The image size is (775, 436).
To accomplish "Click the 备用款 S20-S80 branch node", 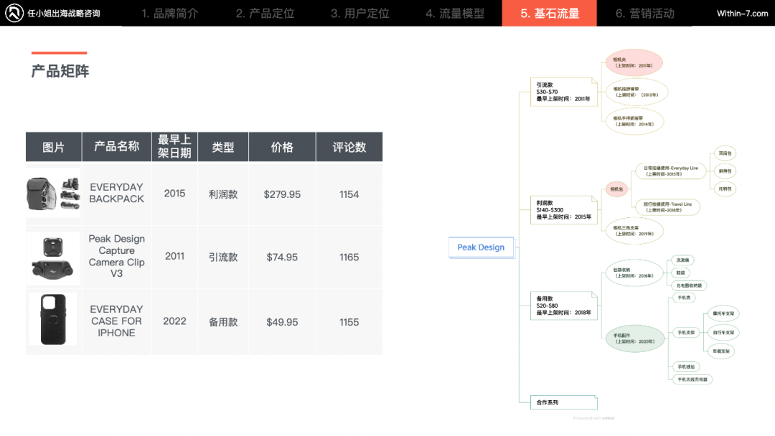I will click(564, 305).
